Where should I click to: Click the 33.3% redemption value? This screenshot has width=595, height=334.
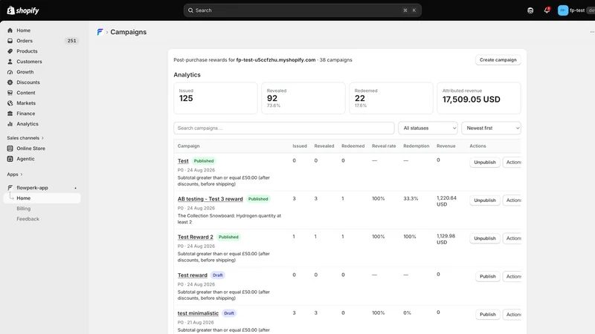coord(411,198)
